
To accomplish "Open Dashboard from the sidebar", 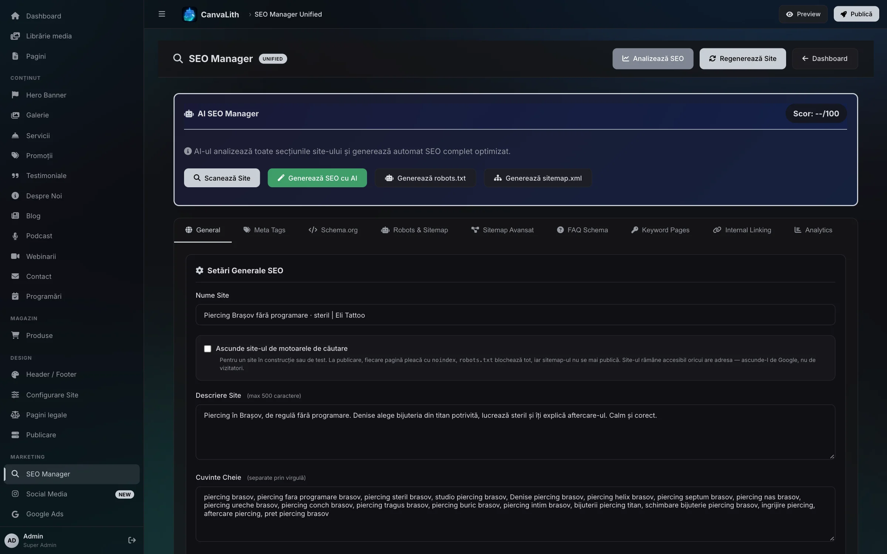I will point(72,16).
